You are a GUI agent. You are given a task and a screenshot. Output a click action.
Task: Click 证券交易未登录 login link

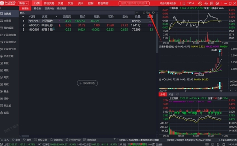(168, 3)
